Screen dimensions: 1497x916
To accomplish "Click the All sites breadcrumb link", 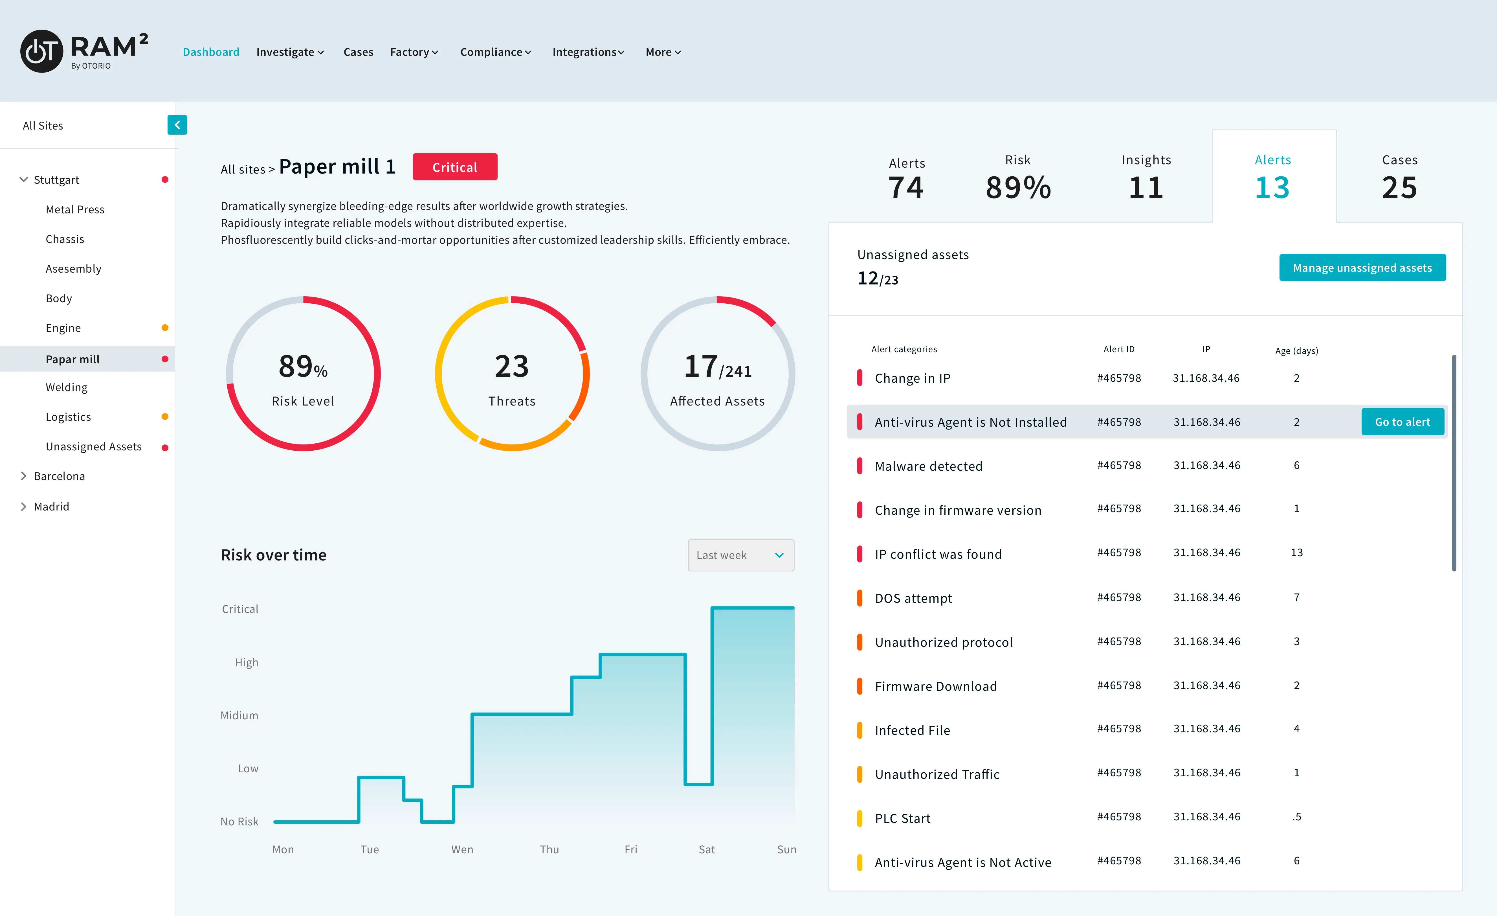I will pos(243,170).
